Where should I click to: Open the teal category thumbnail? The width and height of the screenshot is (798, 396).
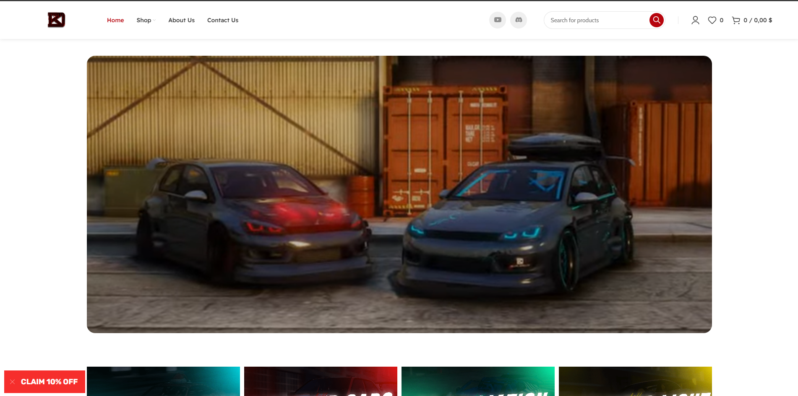pos(163,381)
